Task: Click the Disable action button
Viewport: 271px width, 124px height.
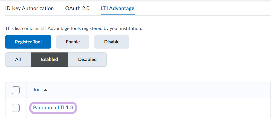Action: [x=112, y=42]
